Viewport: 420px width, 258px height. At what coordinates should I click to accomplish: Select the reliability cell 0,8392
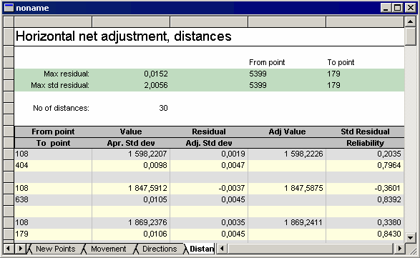point(365,199)
